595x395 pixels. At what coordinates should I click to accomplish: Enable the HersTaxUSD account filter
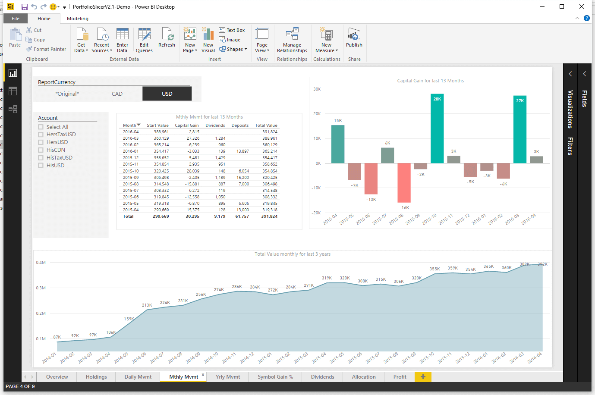click(41, 135)
